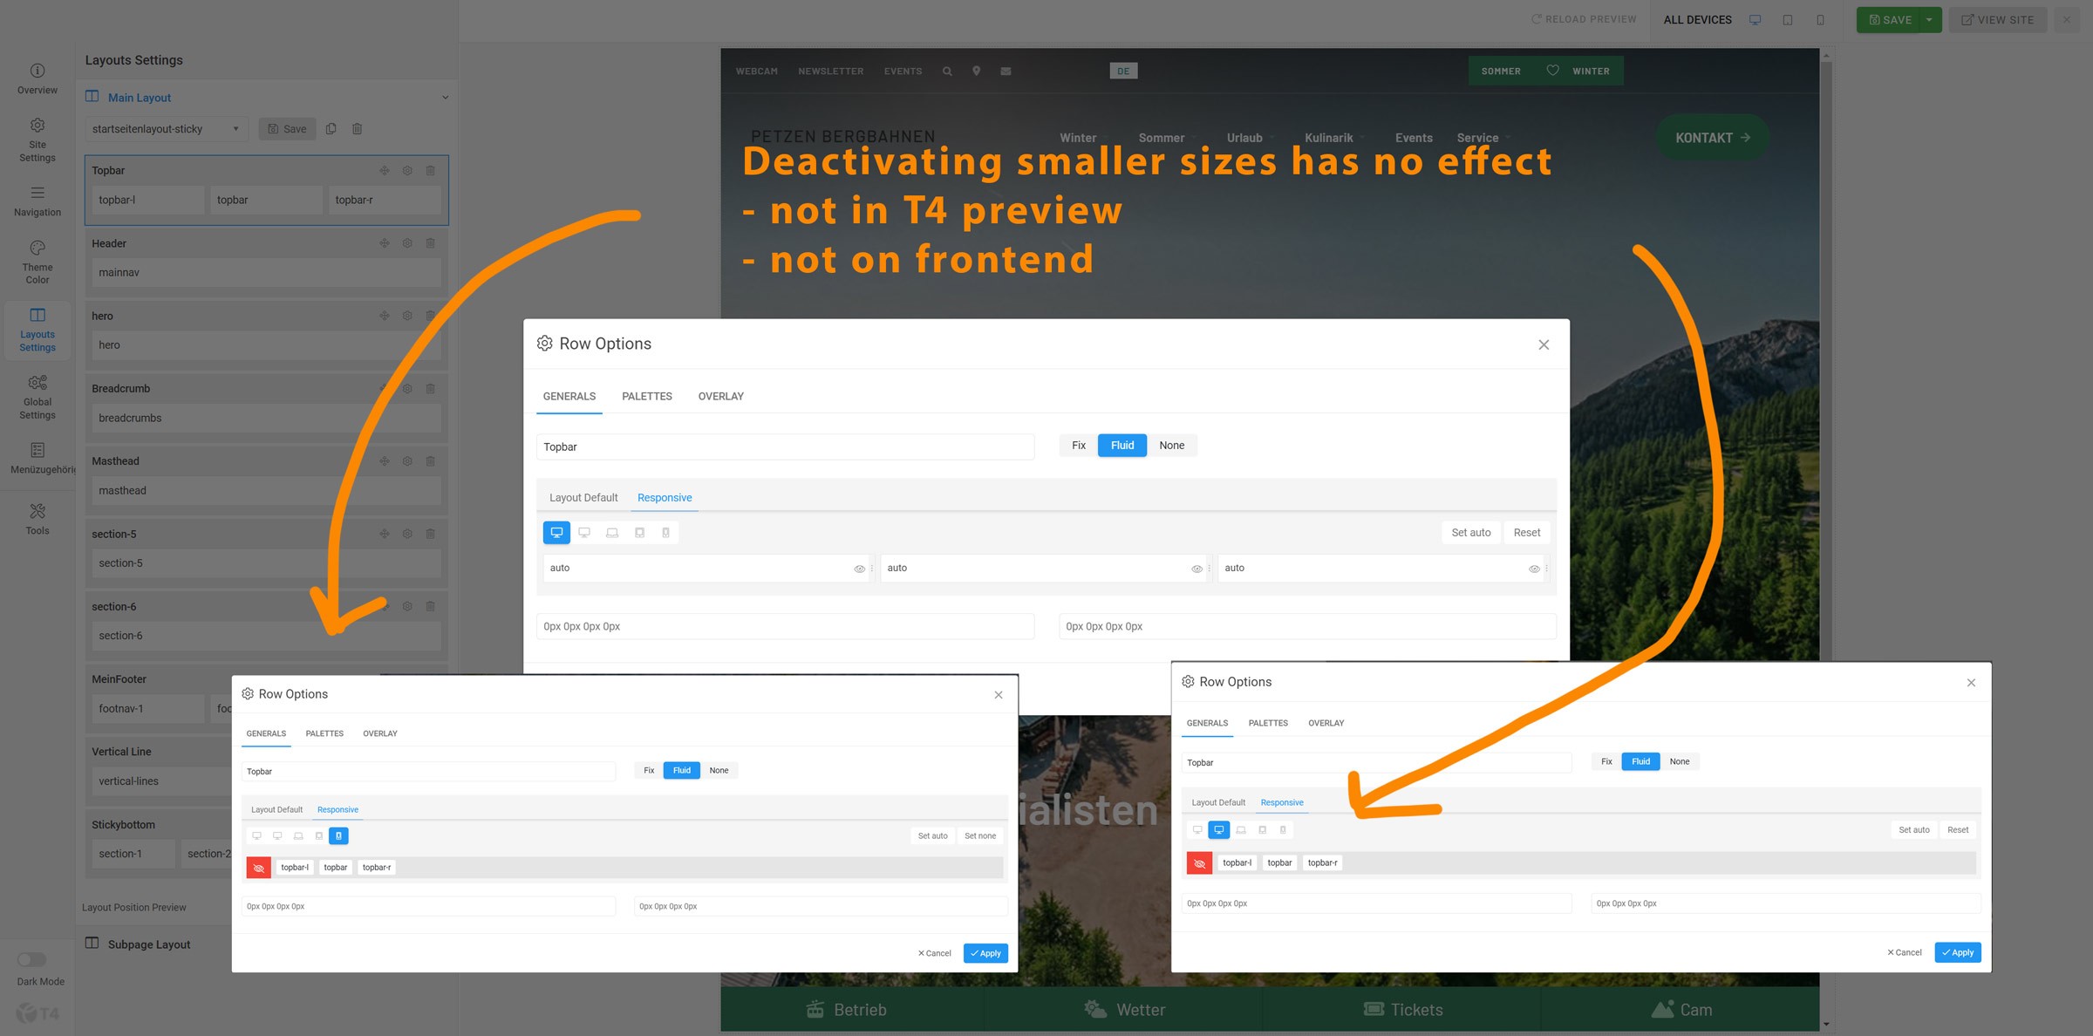Image resolution: width=2093 pixels, height=1036 pixels.
Task: Collapse the Main Layout section chevron
Action: (x=445, y=98)
